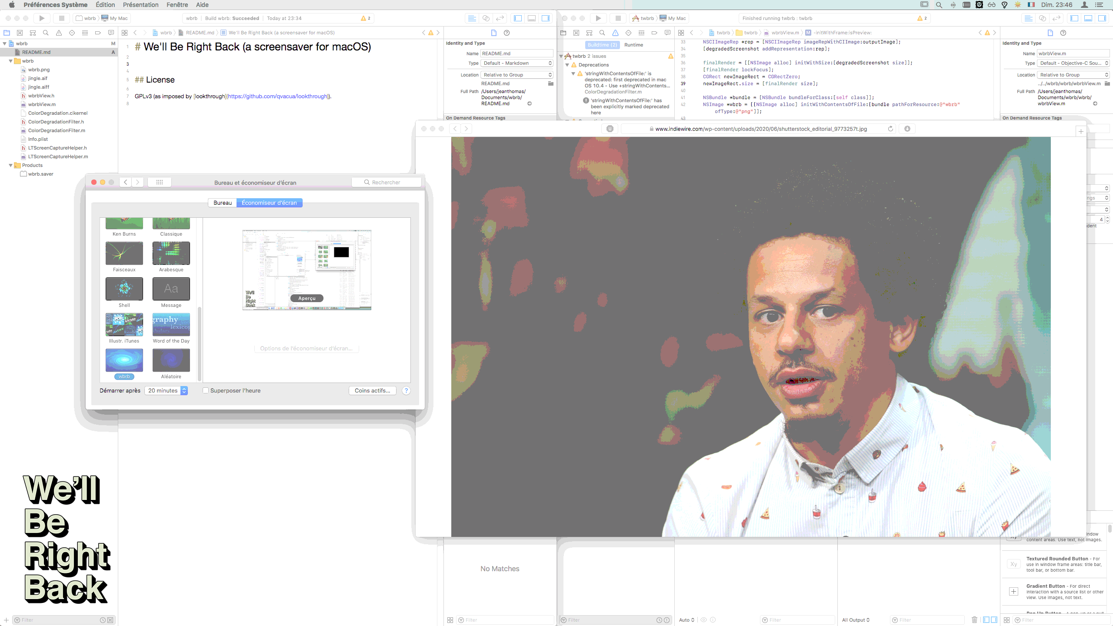Click the Économiseur d'écran tab

point(269,203)
